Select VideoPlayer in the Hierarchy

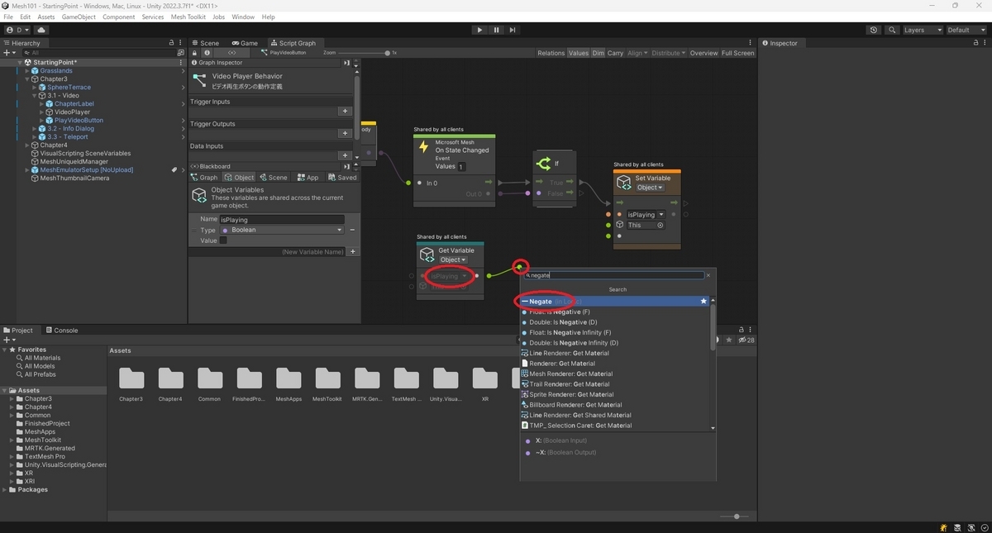[72, 112]
